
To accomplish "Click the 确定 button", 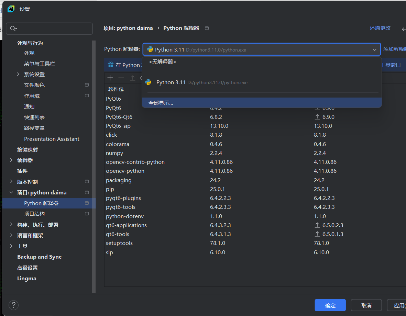I will (330, 305).
